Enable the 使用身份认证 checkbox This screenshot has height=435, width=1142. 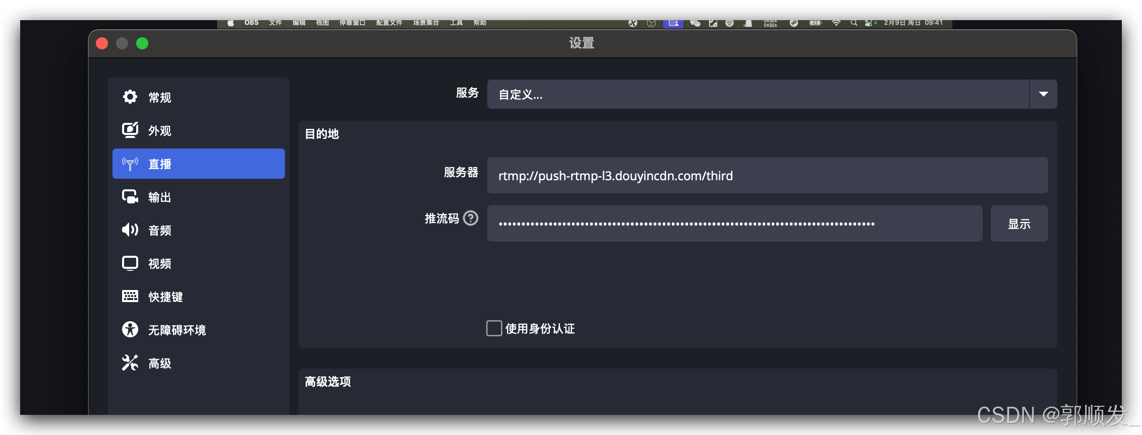pos(494,328)
